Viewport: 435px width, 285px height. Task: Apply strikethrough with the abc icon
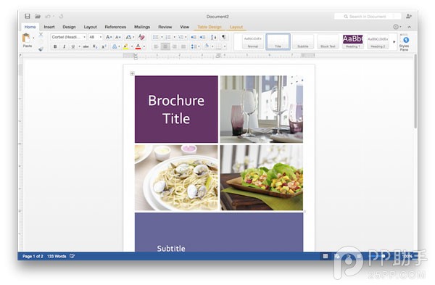[x=86, y=46]
